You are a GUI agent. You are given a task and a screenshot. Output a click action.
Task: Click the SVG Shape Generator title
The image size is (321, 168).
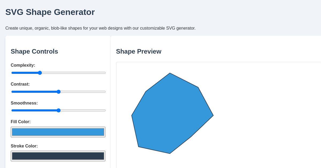[50, 12]
